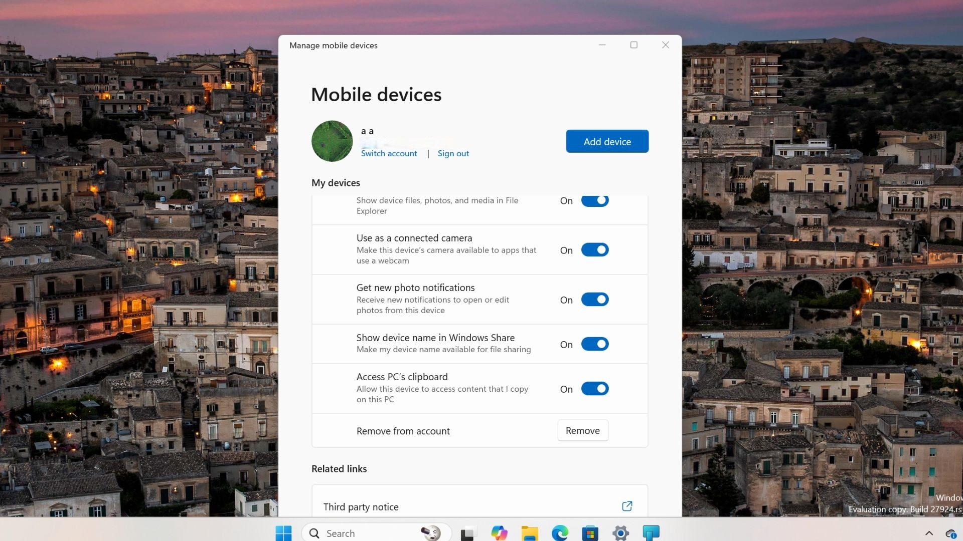
Task: Open the Start menu
Action: coord(283,532)
